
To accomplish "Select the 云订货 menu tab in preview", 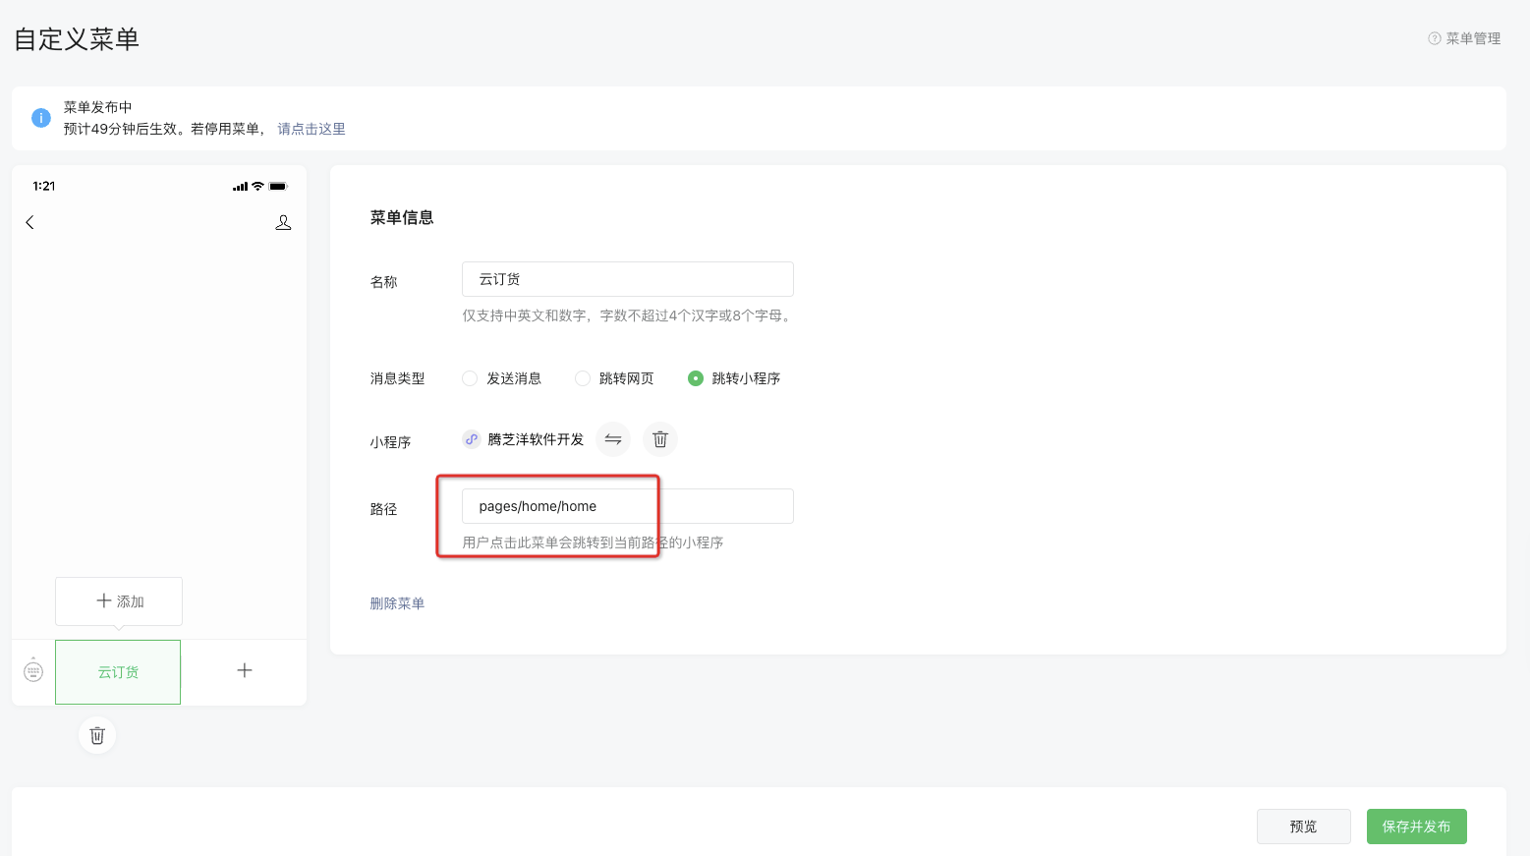I will pos(118,672).
